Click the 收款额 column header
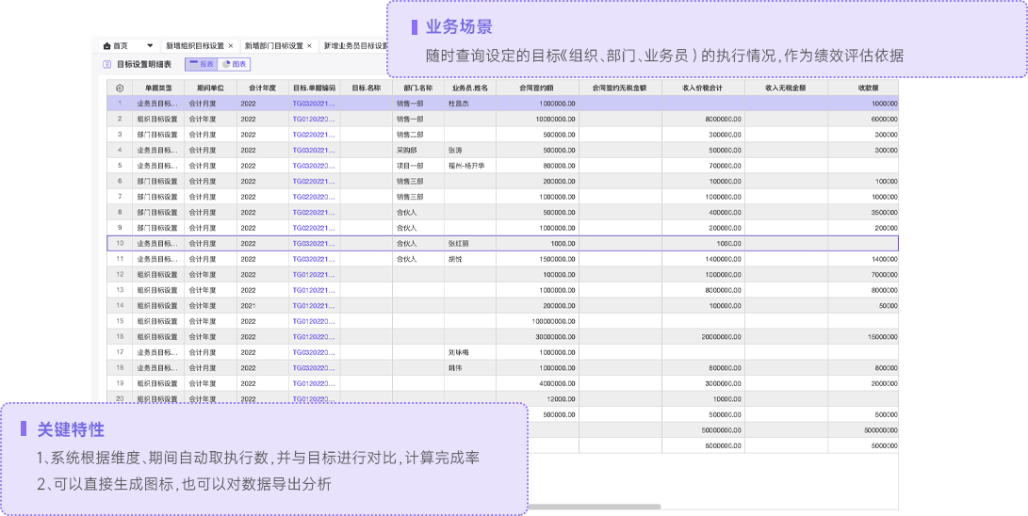 coord(868,88)
